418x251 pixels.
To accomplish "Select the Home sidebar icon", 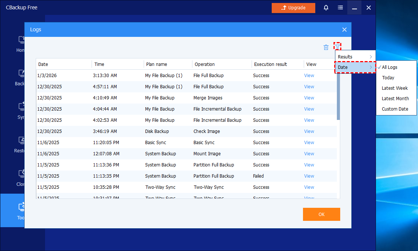I will click(21, 40).
